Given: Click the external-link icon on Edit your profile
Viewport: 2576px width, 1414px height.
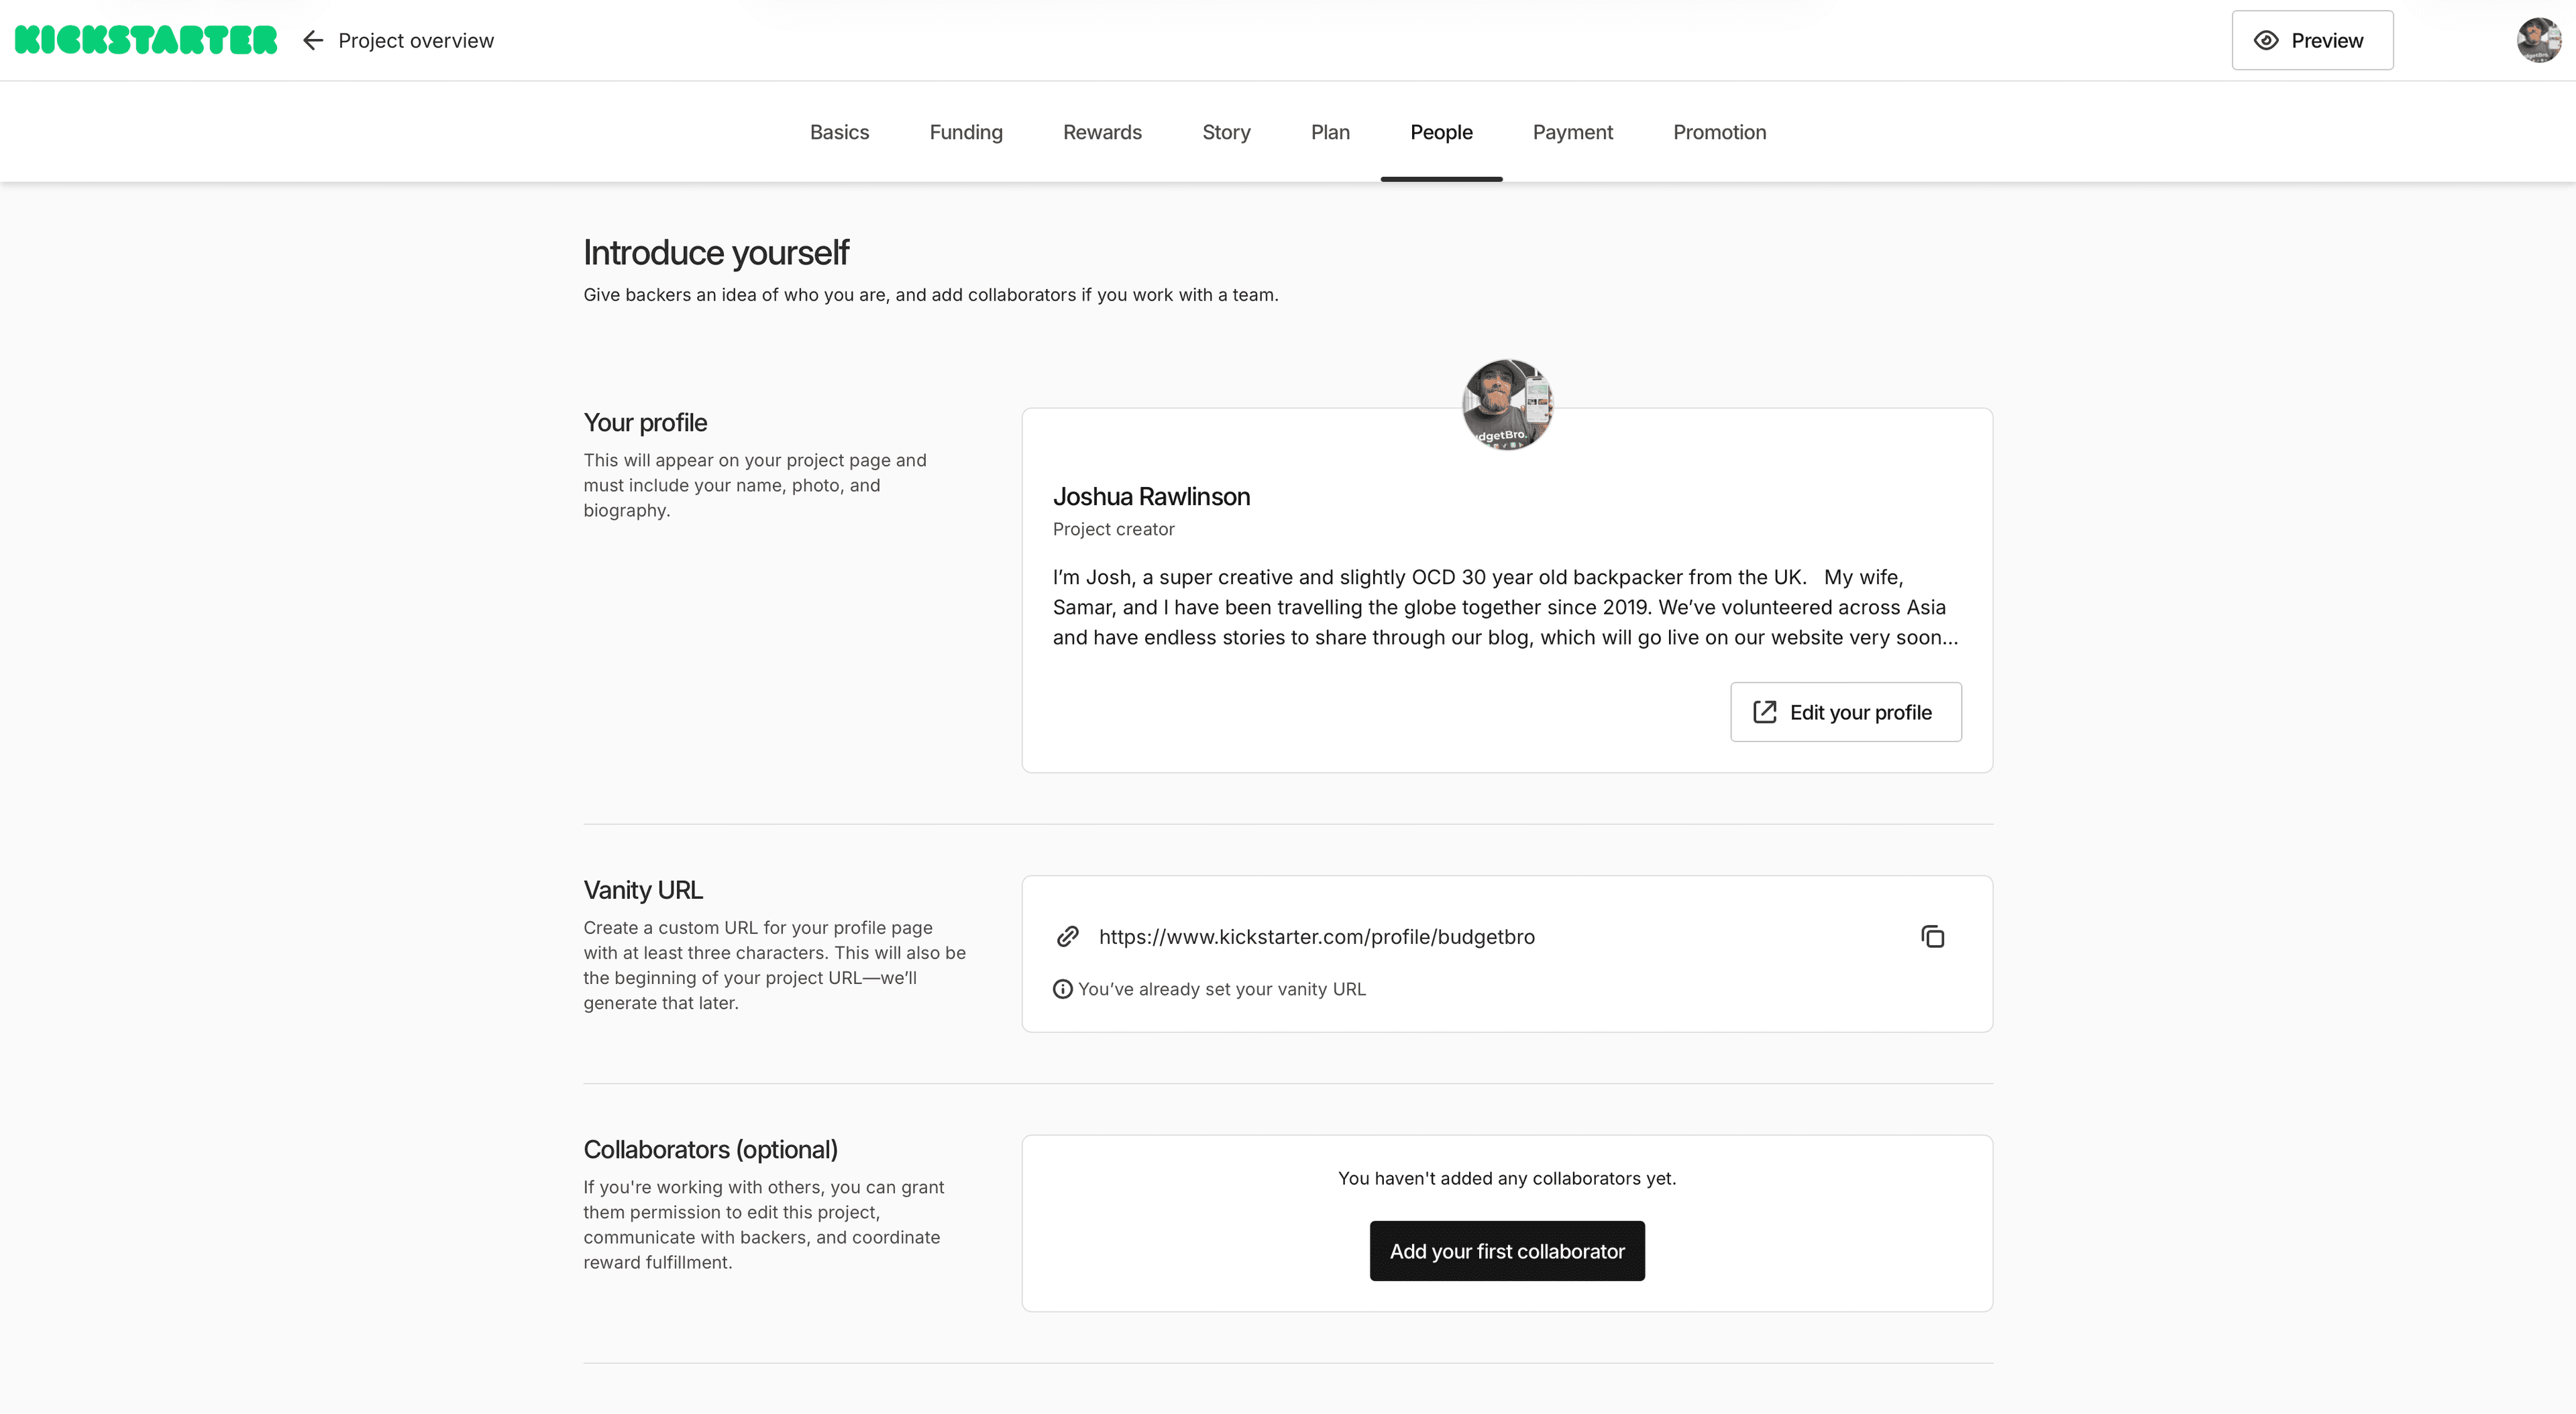Looking at the screenshot, I should 1766,712.
